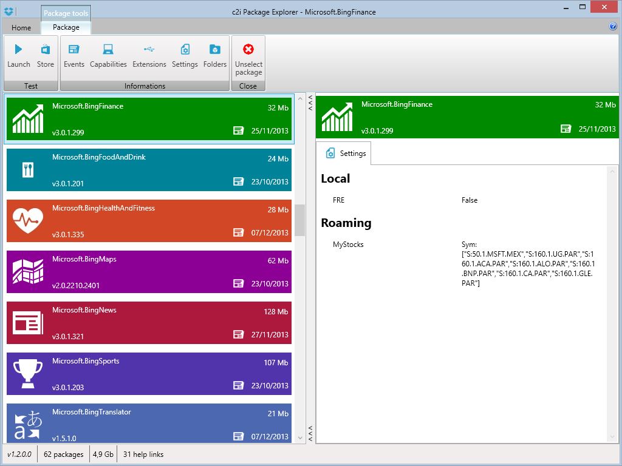Select the Microsoft.BingMaps package name

point(84,259)
